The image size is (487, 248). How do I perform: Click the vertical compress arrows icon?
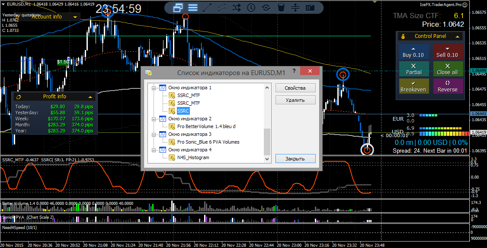coord(296,7)
